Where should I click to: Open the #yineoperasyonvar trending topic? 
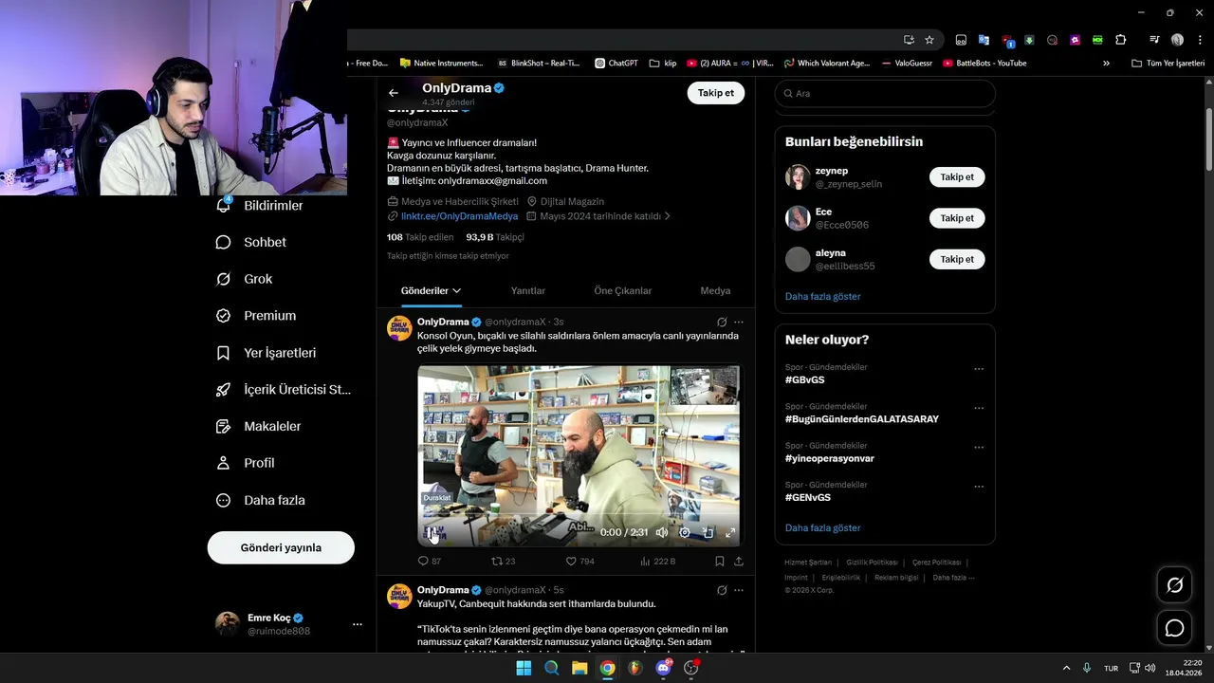[x=830, y=458]
